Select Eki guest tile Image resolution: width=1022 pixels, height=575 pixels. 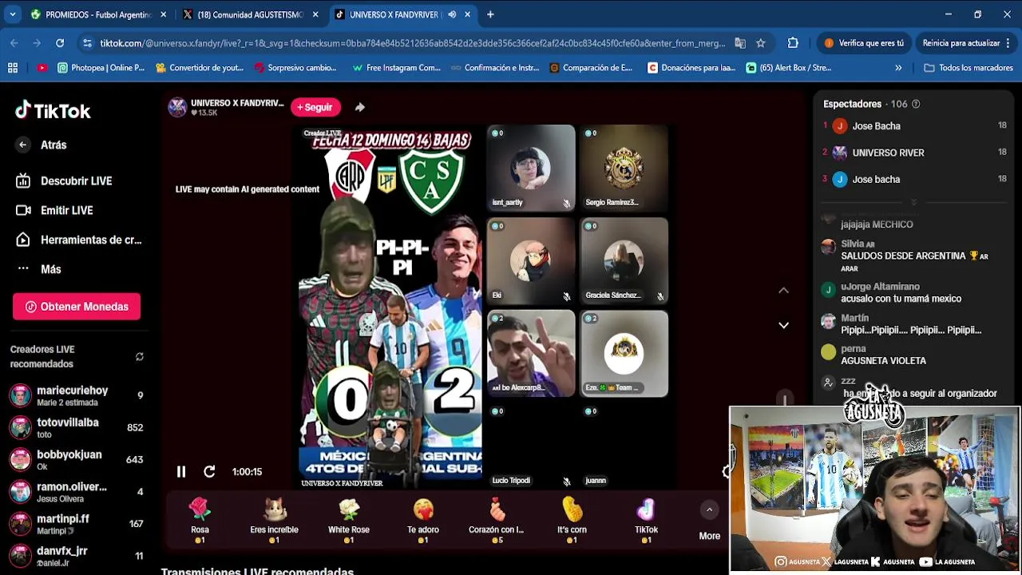531,261
